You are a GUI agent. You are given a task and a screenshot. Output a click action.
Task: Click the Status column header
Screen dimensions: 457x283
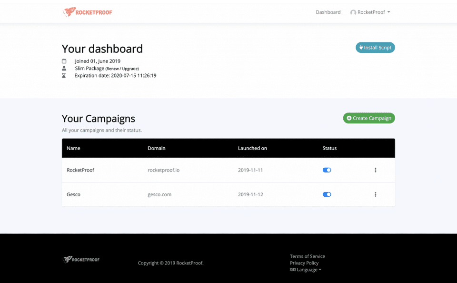(329, 148)
